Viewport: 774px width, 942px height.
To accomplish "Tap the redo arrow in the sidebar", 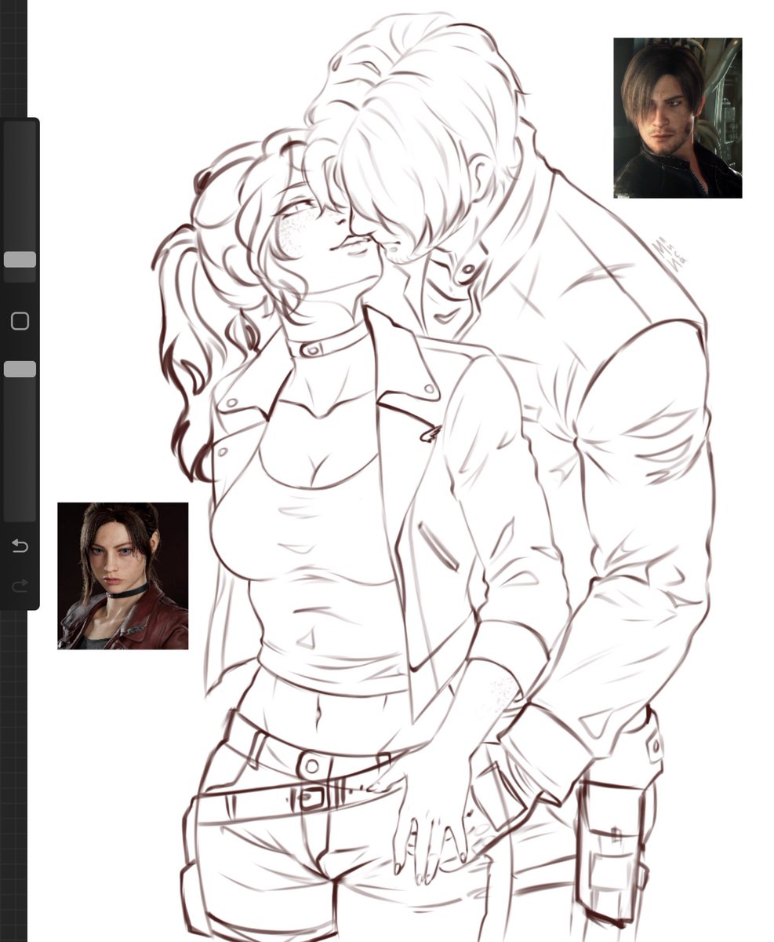I will click(x=20, y=585).
